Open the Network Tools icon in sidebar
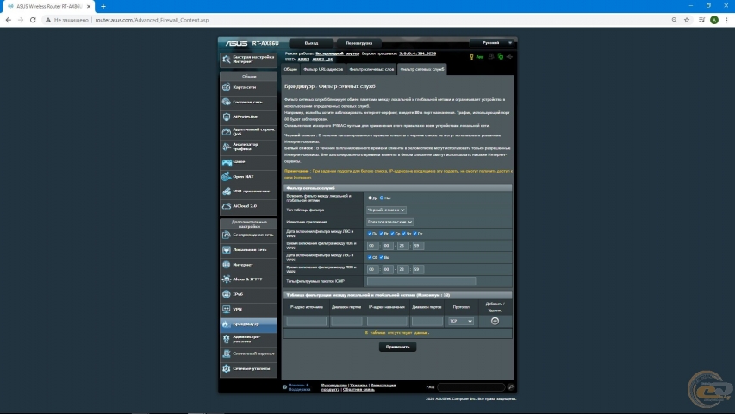The width and height of the screenshot is (735, 414). (227, 368)
